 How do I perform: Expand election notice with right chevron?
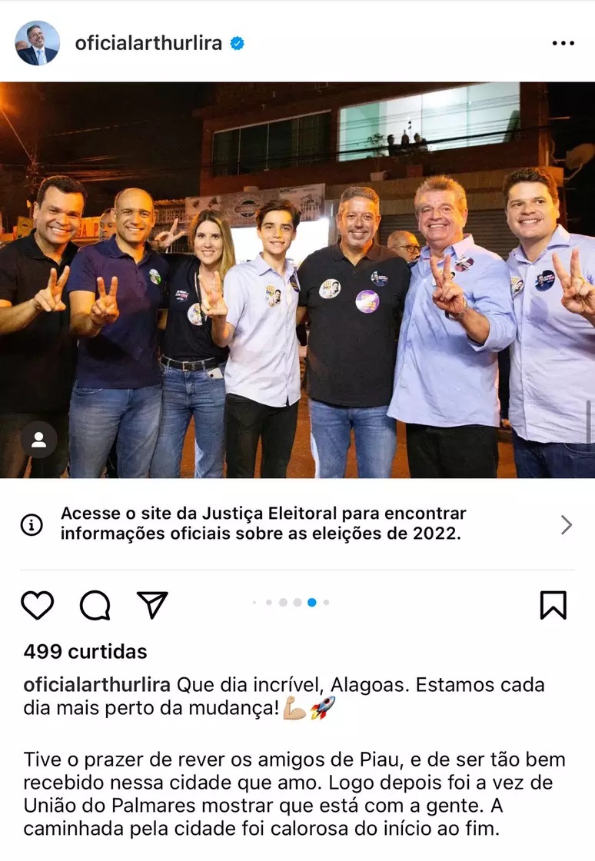tap(567, 525)
